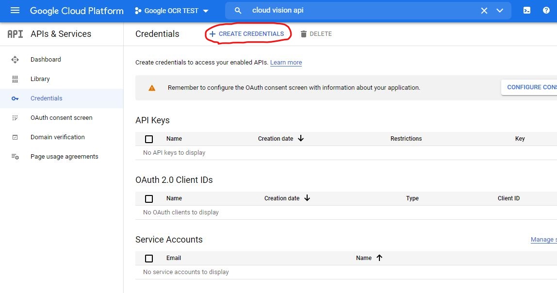The height and width of the screenshot is (293, 557).
Task: Open the Learn more link
Action: point(286,62)
